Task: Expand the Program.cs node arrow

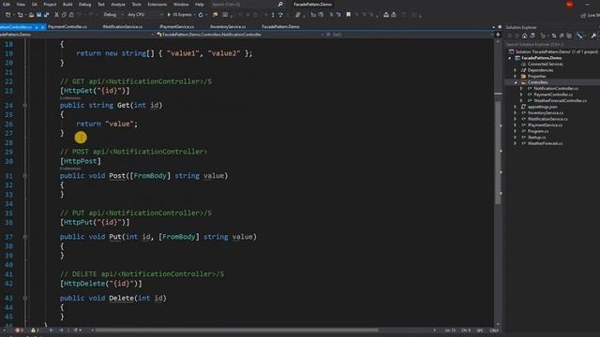Action: (516, 131)
